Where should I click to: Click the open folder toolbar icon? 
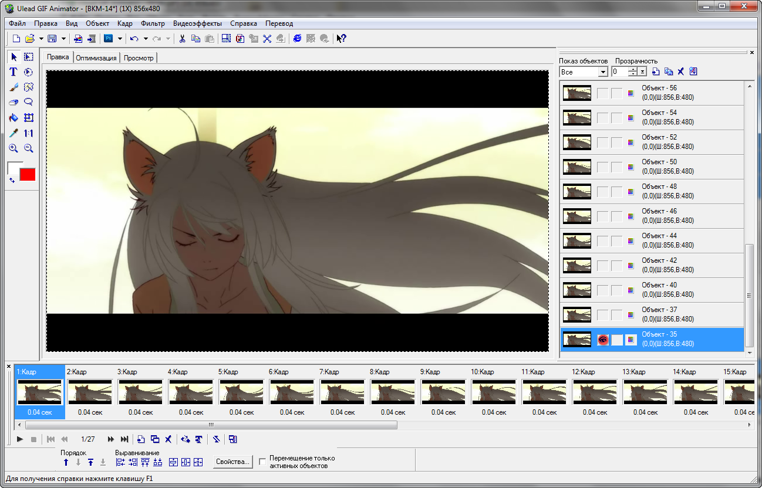pos(29,39)
